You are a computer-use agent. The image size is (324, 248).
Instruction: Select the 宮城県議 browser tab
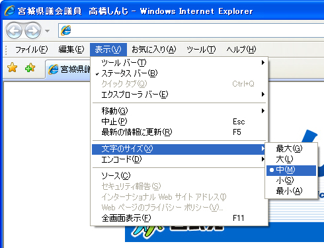point(68,69)
